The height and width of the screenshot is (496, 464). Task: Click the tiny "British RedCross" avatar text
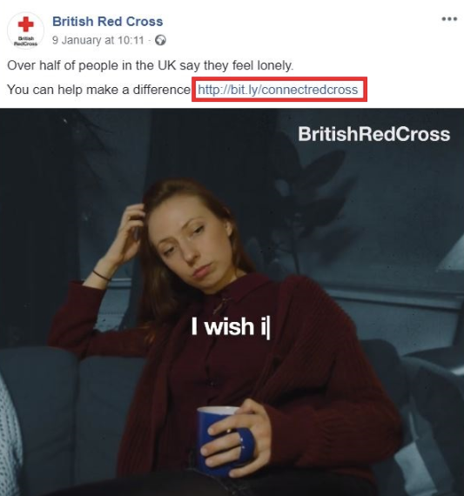click(x=25, y=41)
